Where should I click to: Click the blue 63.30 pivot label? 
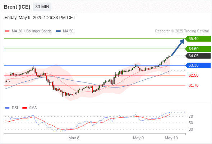pyautogui.click(x=198, y=65)
